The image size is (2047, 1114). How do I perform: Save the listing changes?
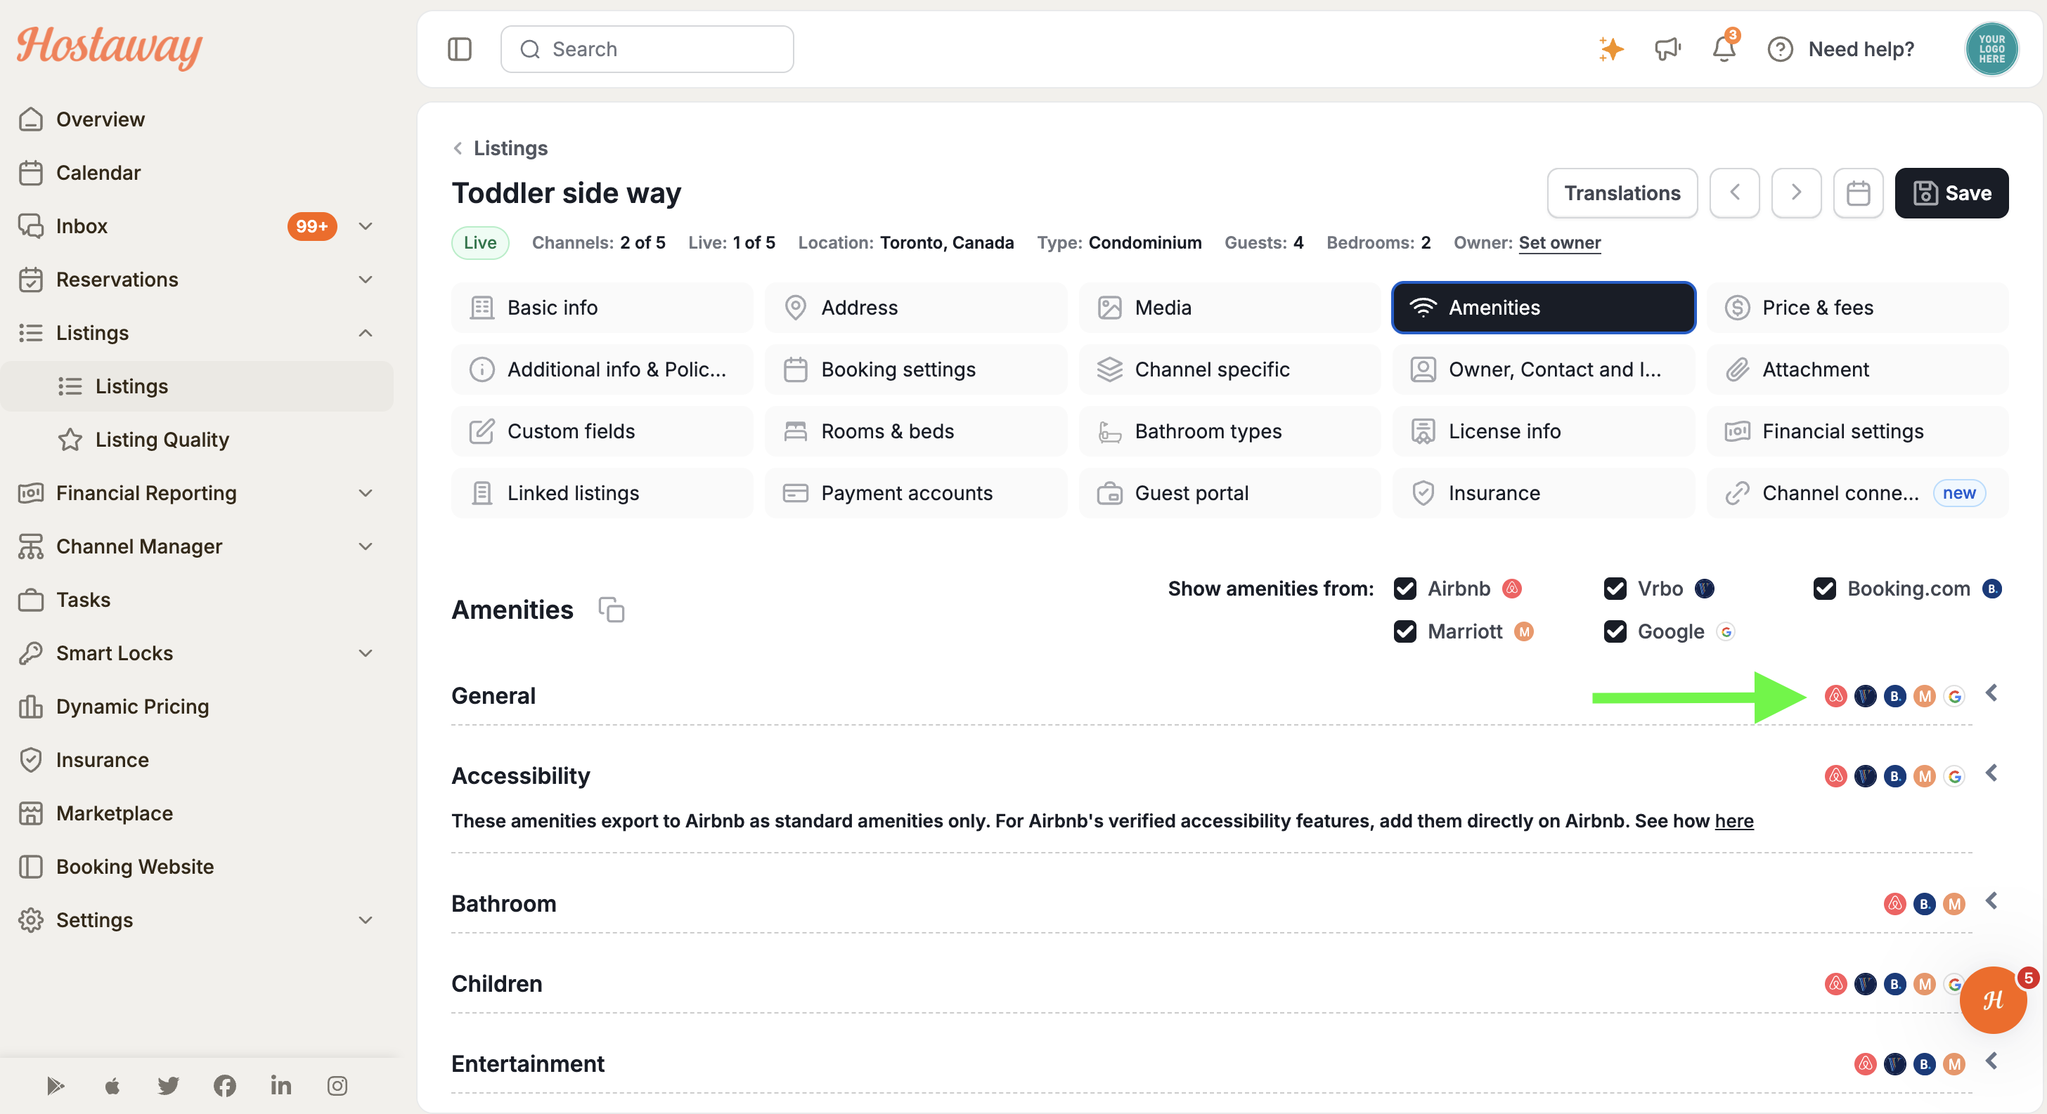[x=1951, y=193]
